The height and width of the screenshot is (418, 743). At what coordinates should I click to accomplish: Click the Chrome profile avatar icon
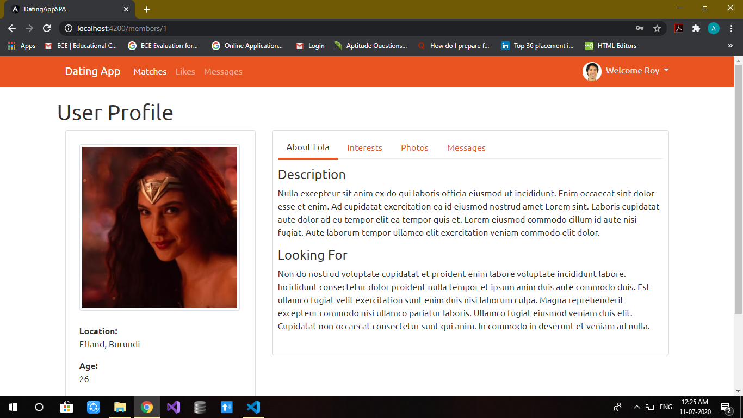click(x=713, y=28)
